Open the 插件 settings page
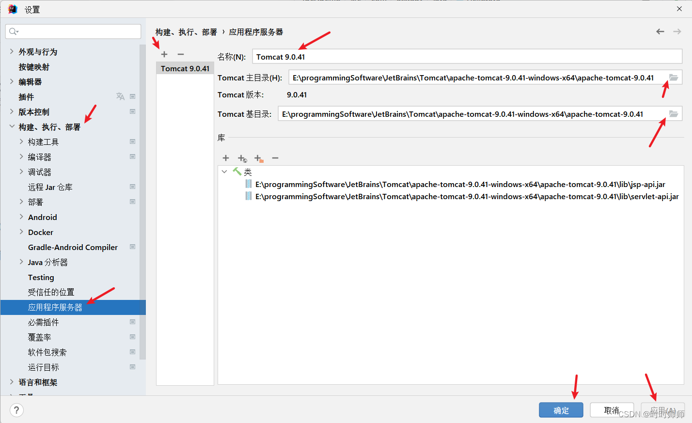The height and width of the screenshot is (423, 692). point(26,97)
